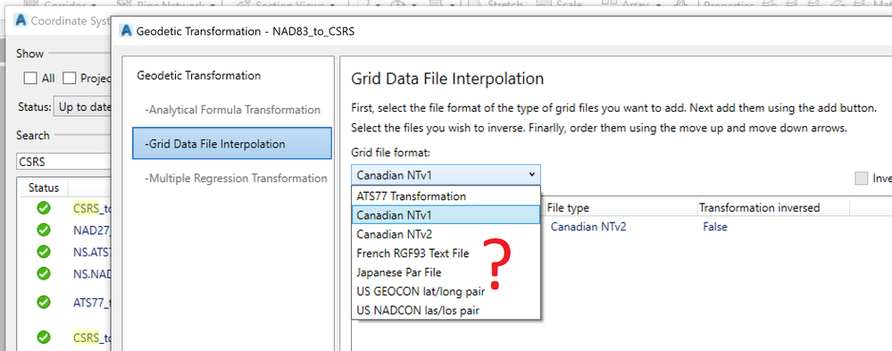Select French RGF93 Text File option
This screenshot has height=351, width=892.
[446, 253]
